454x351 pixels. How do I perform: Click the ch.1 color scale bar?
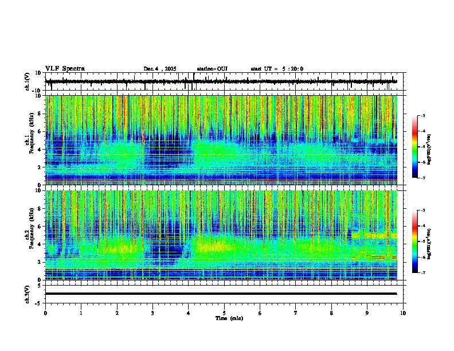coord(415,147)
